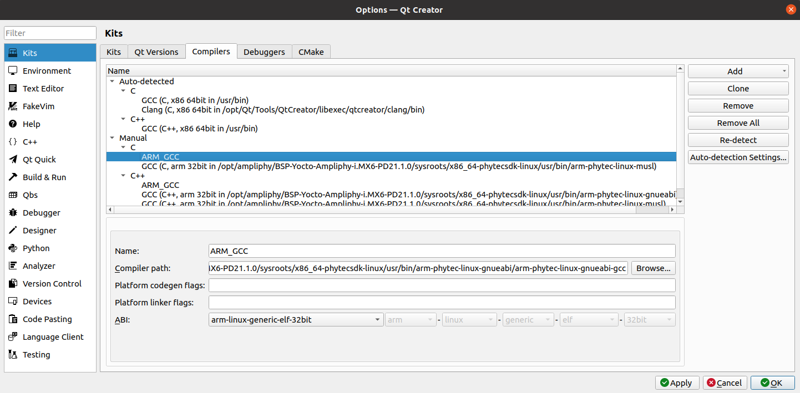Screen dimensions: 800x393
Task: Open the FakeVim category icon
Action: [x=13, y=106]
